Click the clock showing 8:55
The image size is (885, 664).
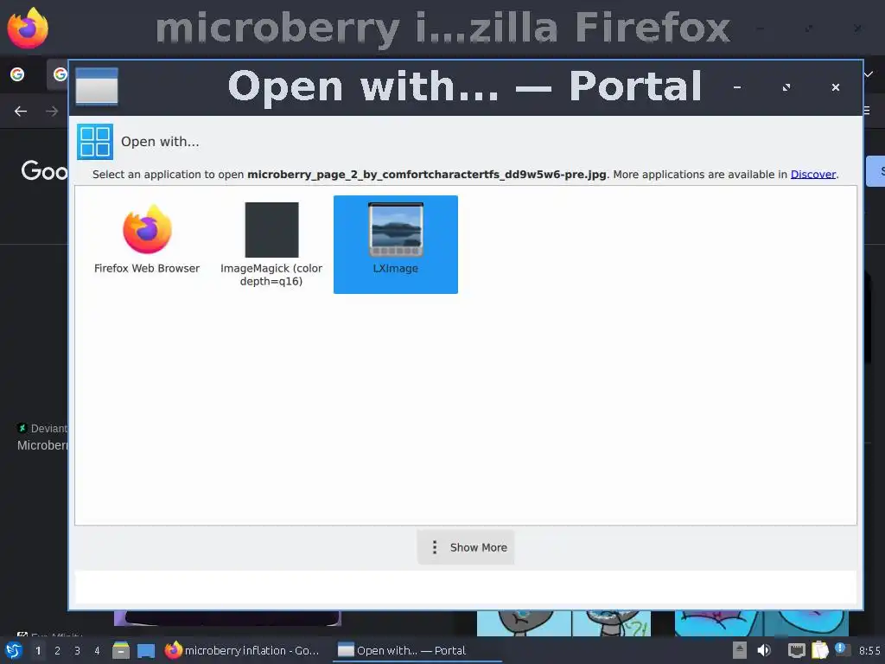click(x=869, y=651)
